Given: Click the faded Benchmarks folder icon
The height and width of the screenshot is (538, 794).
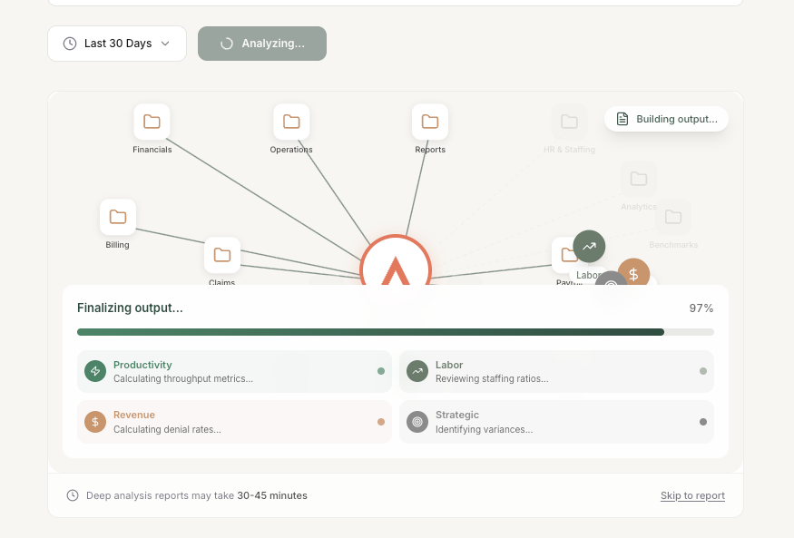Looking at the screenshot, I should (673, 217).
